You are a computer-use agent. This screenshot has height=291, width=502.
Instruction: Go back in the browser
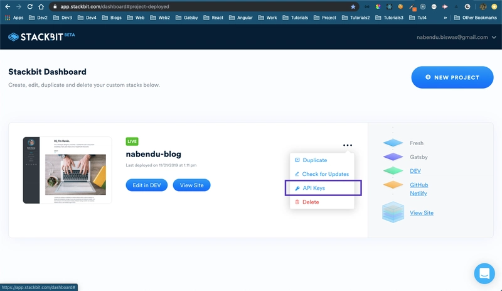8,6
